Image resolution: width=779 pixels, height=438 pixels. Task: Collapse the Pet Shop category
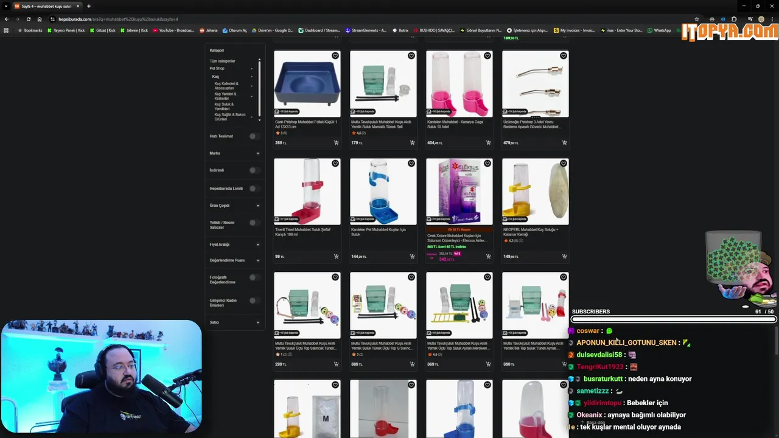251,69
